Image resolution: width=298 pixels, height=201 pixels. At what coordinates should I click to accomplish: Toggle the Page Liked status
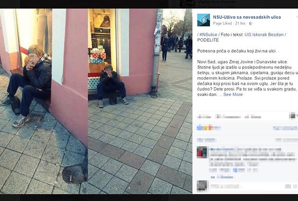point(223,24)
